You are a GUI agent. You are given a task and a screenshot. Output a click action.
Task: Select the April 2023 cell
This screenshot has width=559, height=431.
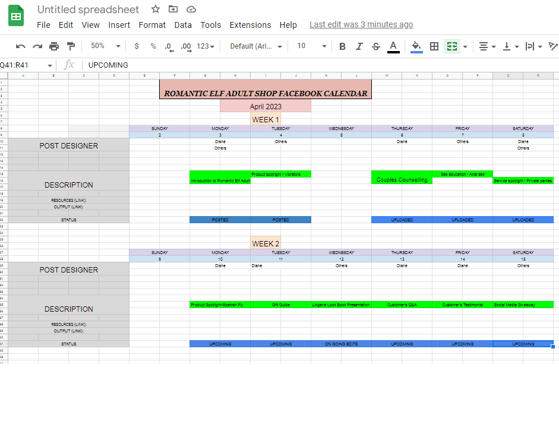tap(266, 106)
